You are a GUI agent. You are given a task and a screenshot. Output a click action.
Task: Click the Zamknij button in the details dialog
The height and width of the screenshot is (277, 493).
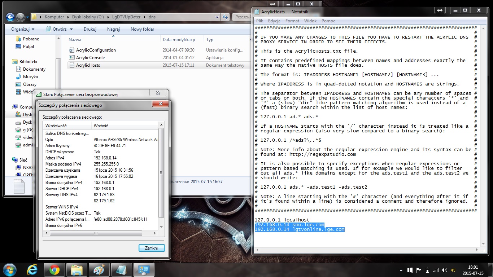tap(152, 248)
